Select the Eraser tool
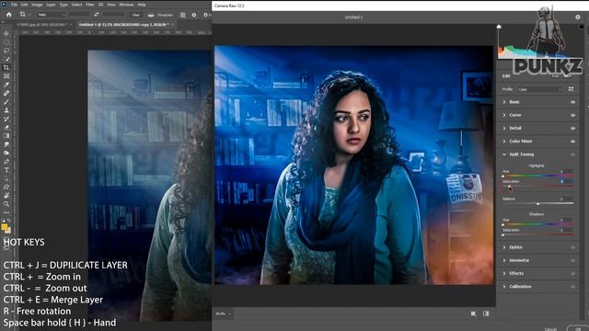The width and height of the screenshot is (589, 331). [6, 127]
